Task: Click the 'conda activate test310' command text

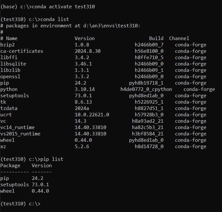Action: [x=63, y=7]
